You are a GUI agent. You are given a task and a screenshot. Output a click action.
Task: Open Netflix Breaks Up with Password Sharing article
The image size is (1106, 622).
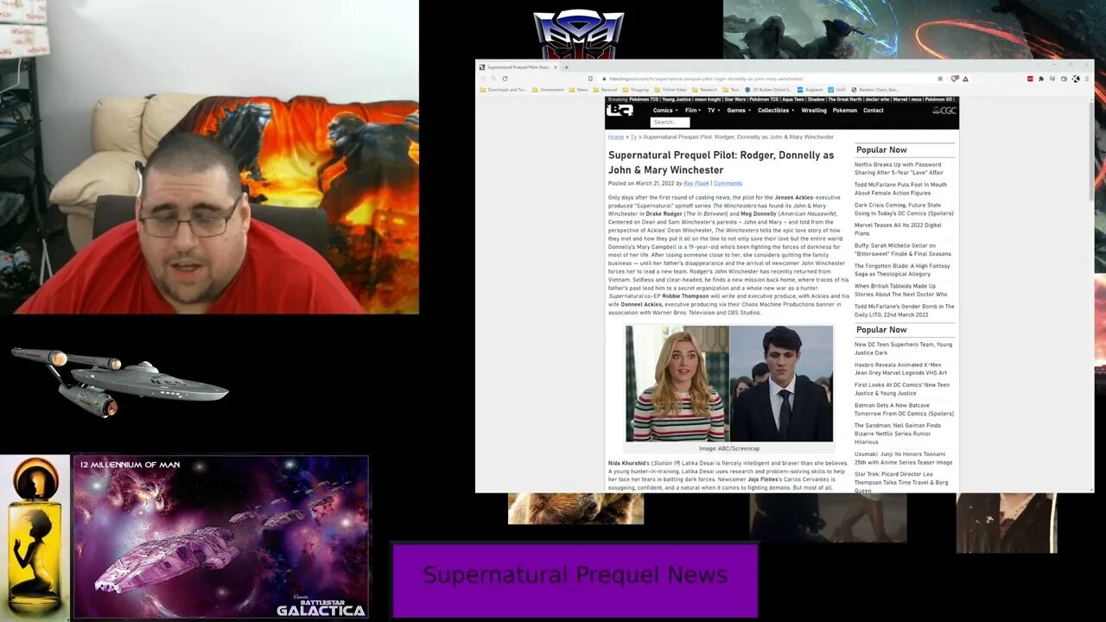coord(899,168)
